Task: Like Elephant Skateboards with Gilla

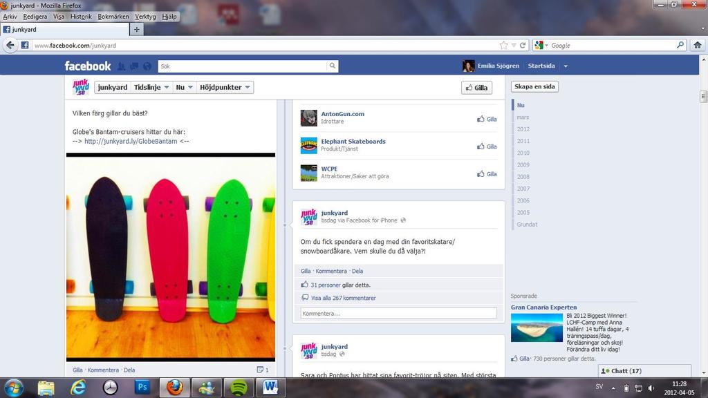Action: tap(487, 146)
